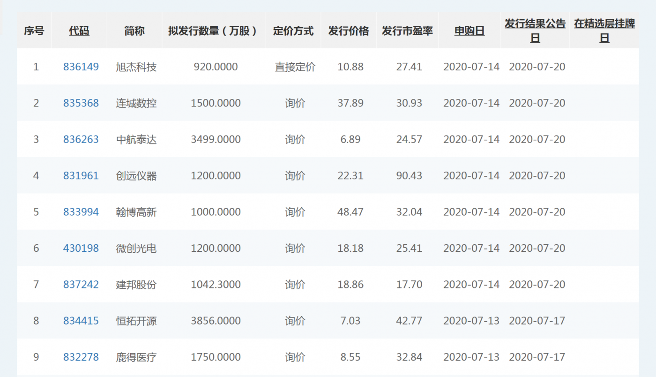Click issue price 10.88
Viewport: 656px width, 377px height.
pyautogui.click(x=350, y=67)
